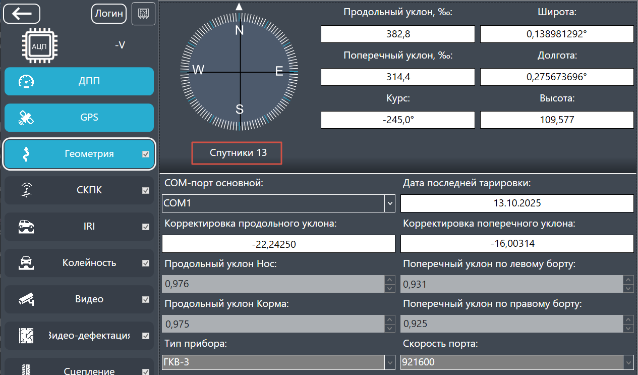Click the Продольный уклон value 382,8
Viewport: 638px width, 375px height.
point(397,34)
